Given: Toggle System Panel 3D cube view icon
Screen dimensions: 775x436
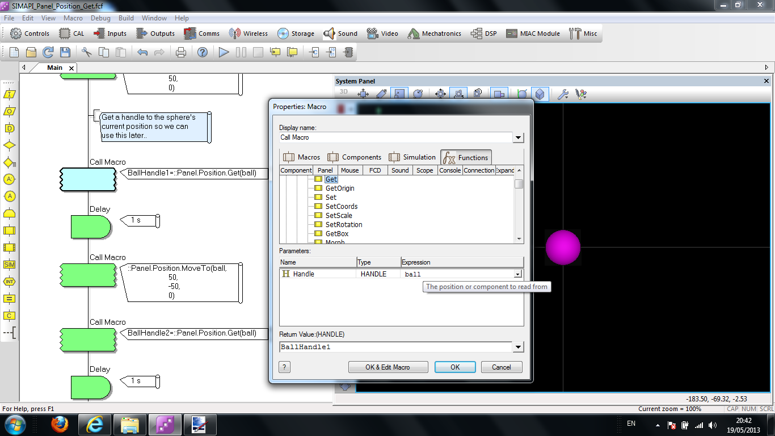Looking at the screenshot, I should 540,94.
